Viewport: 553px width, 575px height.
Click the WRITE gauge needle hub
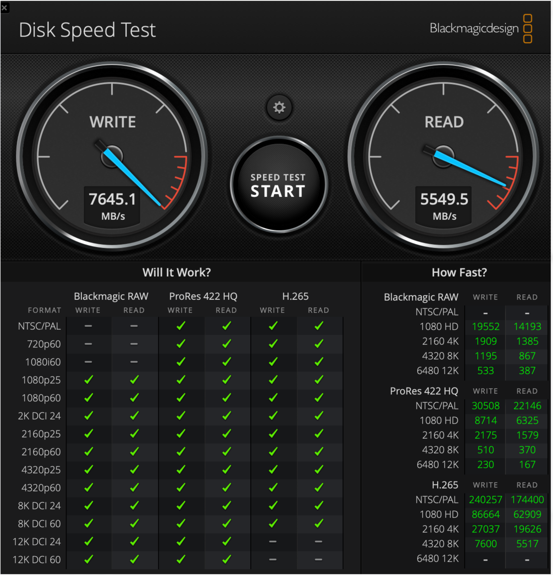tap(112, 156)
